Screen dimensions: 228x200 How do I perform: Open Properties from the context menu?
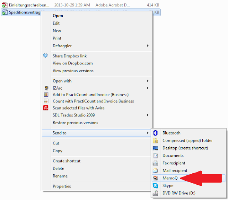pos(62,186)
